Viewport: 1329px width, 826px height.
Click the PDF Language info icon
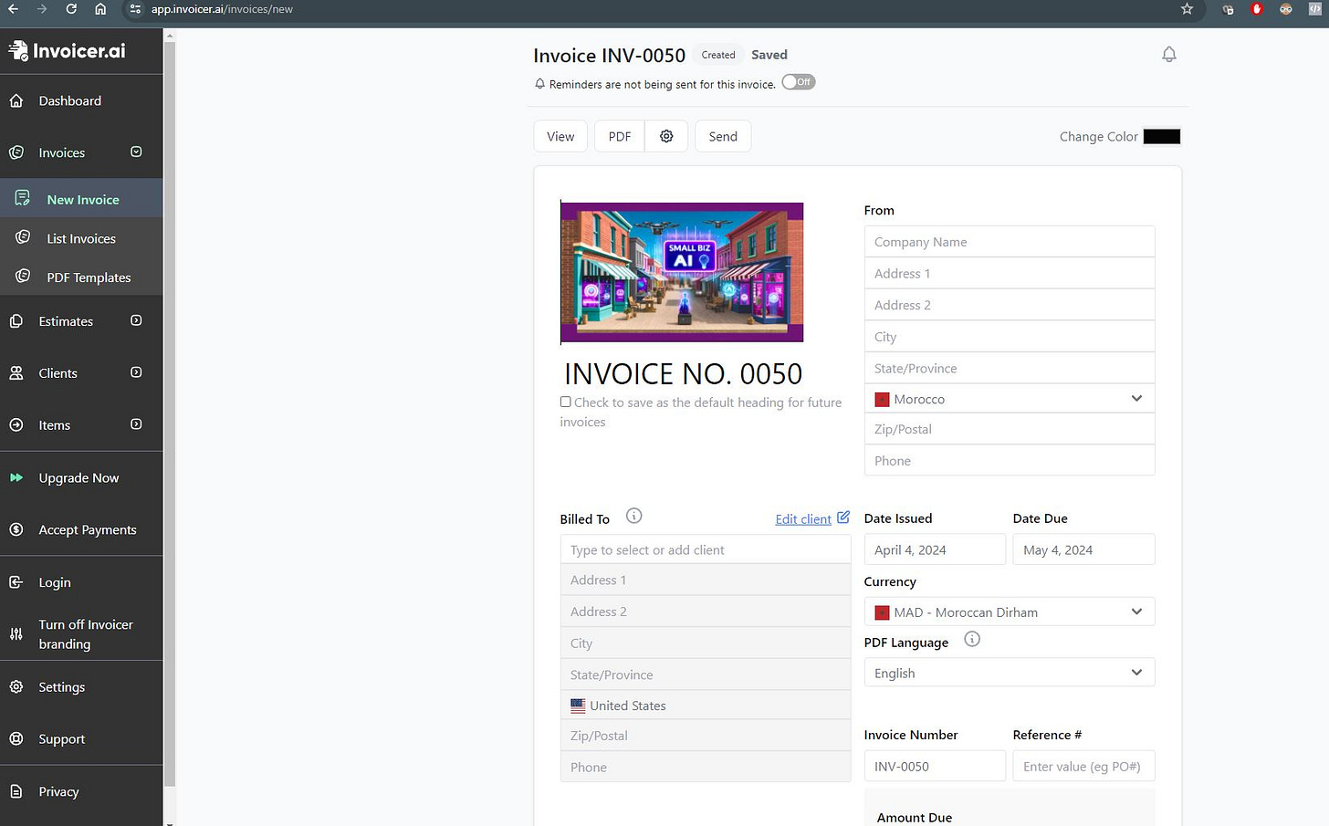click(x=972, y=639)
